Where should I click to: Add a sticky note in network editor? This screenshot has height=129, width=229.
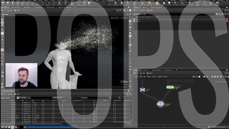pyautogui.click(x=215, y=76)
